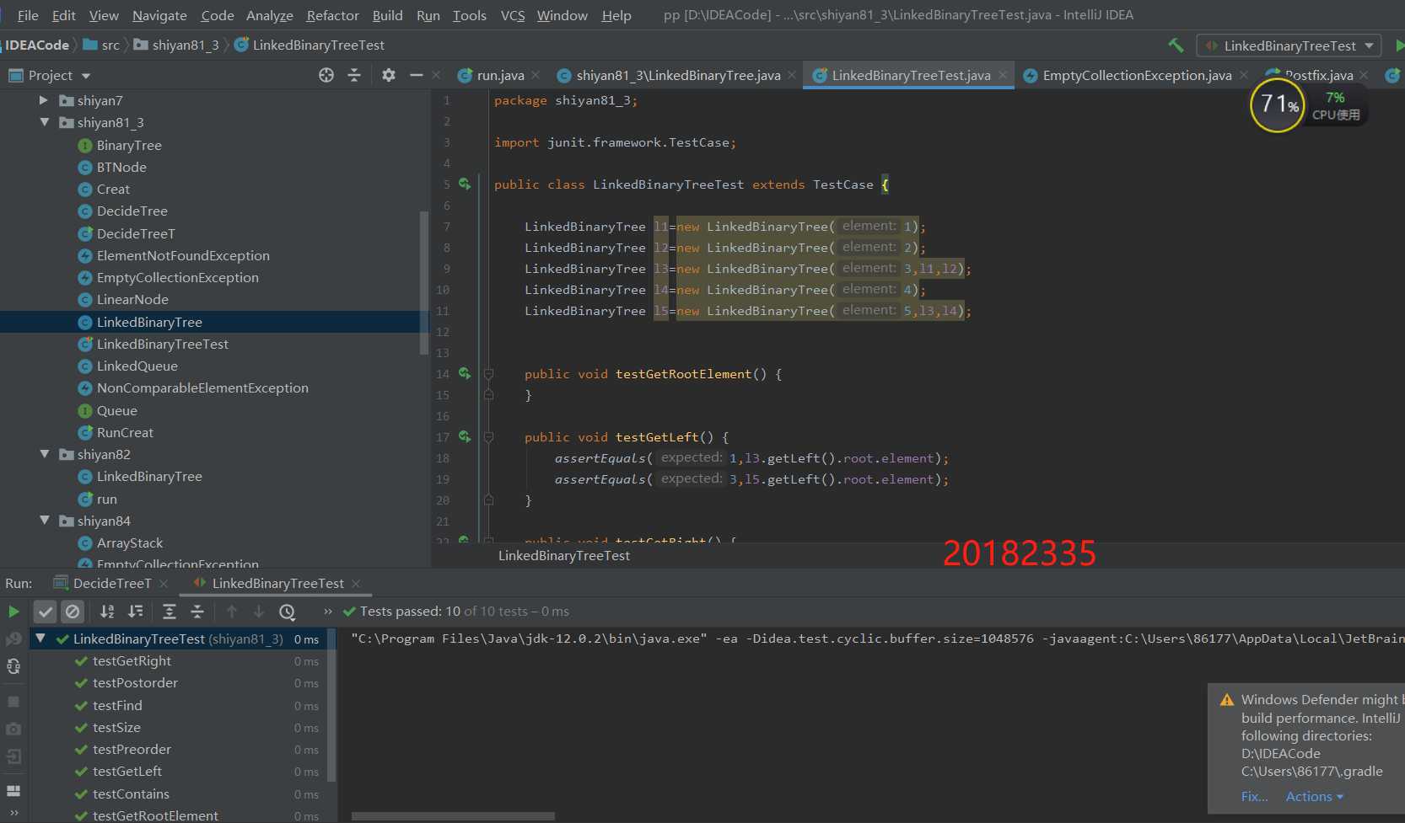The image size is (1405, 823).
Task: Click Expand All icon in test toolbar
Action: click(169, 612)
